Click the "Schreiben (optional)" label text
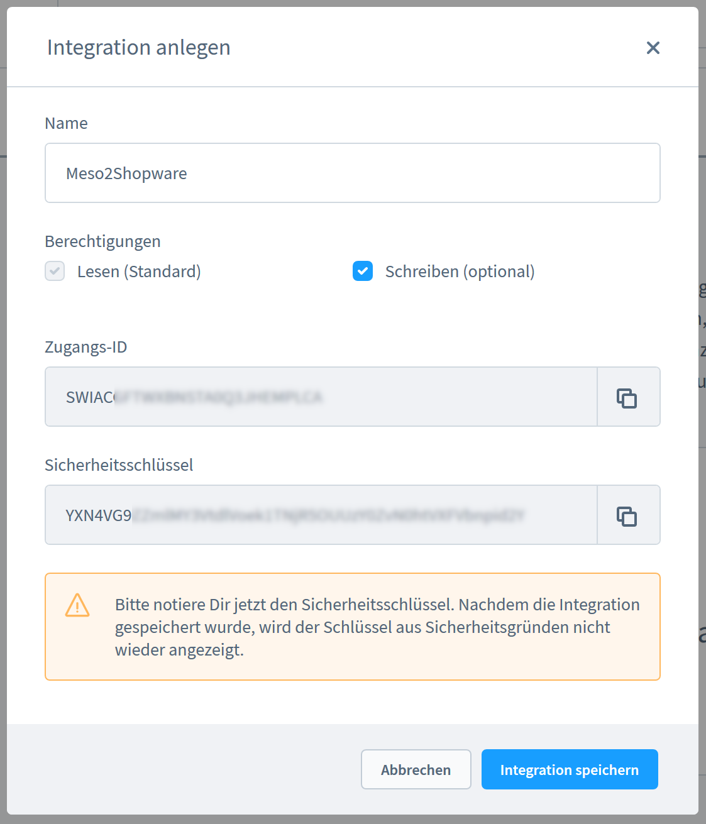The image size is (706, 824). (x=460, y=272)
